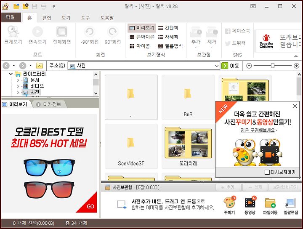303x229 pixels.
Task: Rotate image -90° counterclockwise
Action: pos(90,35)
